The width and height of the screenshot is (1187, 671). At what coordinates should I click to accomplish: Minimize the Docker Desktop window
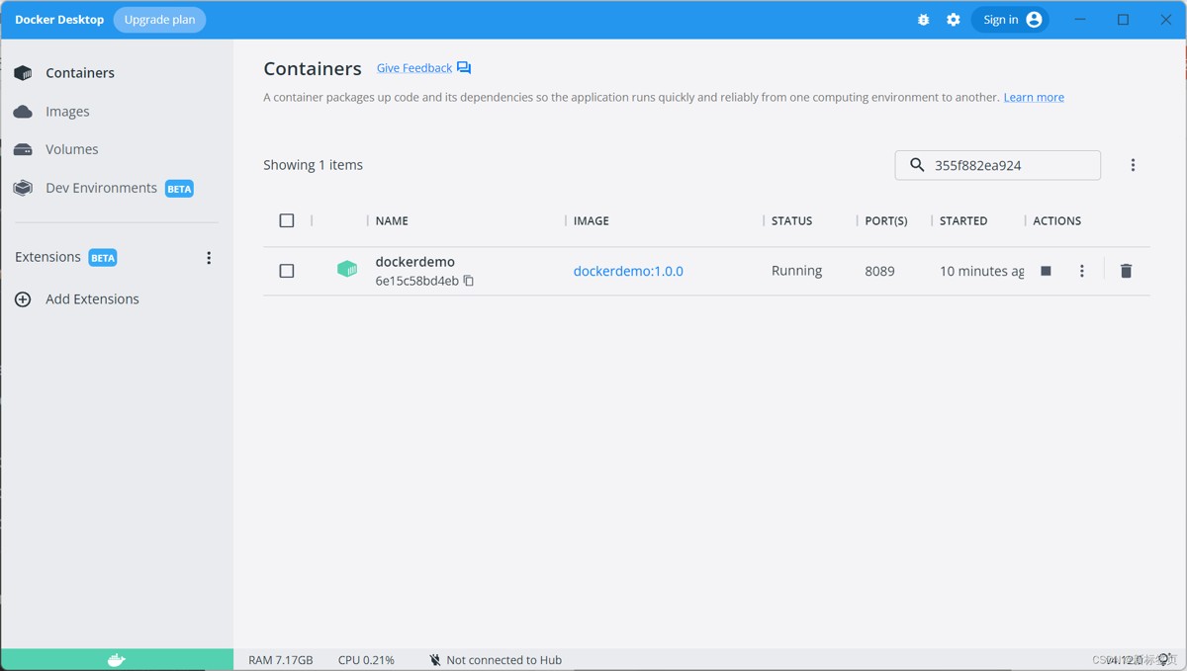(1080, 20)
